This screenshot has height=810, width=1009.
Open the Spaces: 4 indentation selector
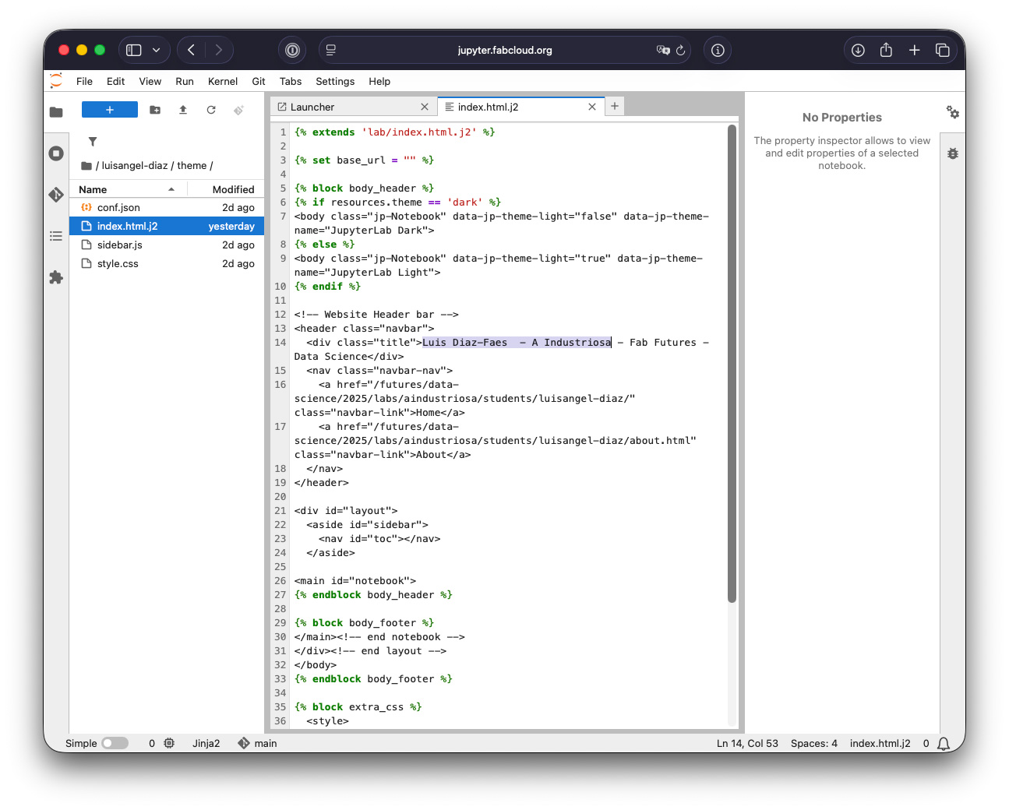813,743
